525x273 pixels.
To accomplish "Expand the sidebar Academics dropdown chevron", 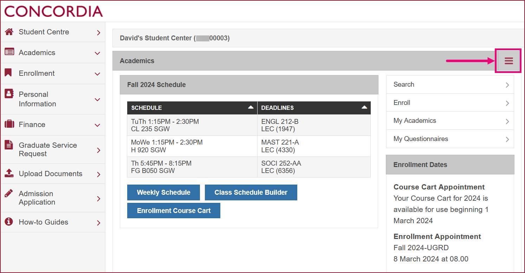I will [98, 53].
